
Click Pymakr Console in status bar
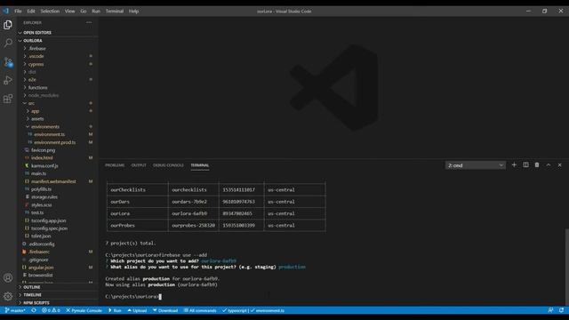(x=84, y=310)
